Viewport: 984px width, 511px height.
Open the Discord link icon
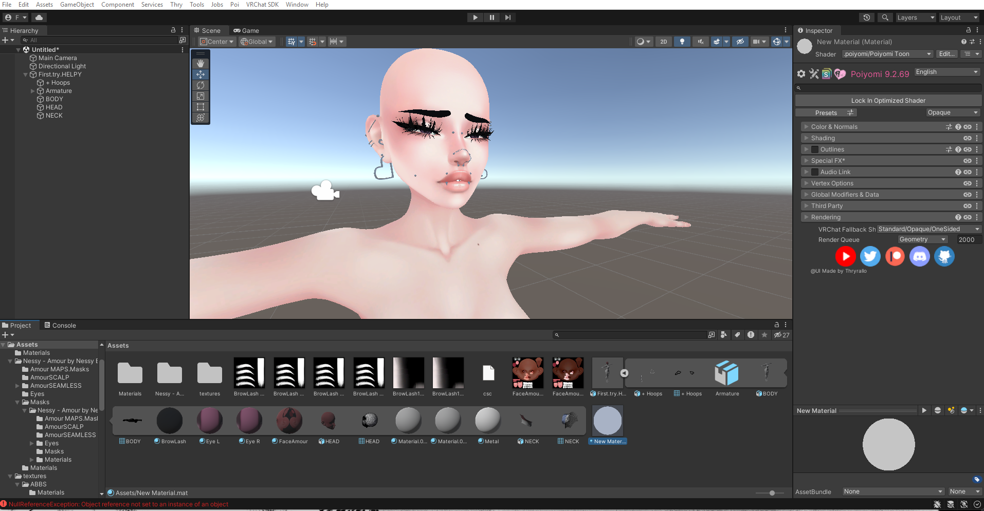tap(920, 256)
